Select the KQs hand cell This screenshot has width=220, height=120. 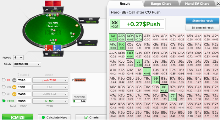pos(130,46)
